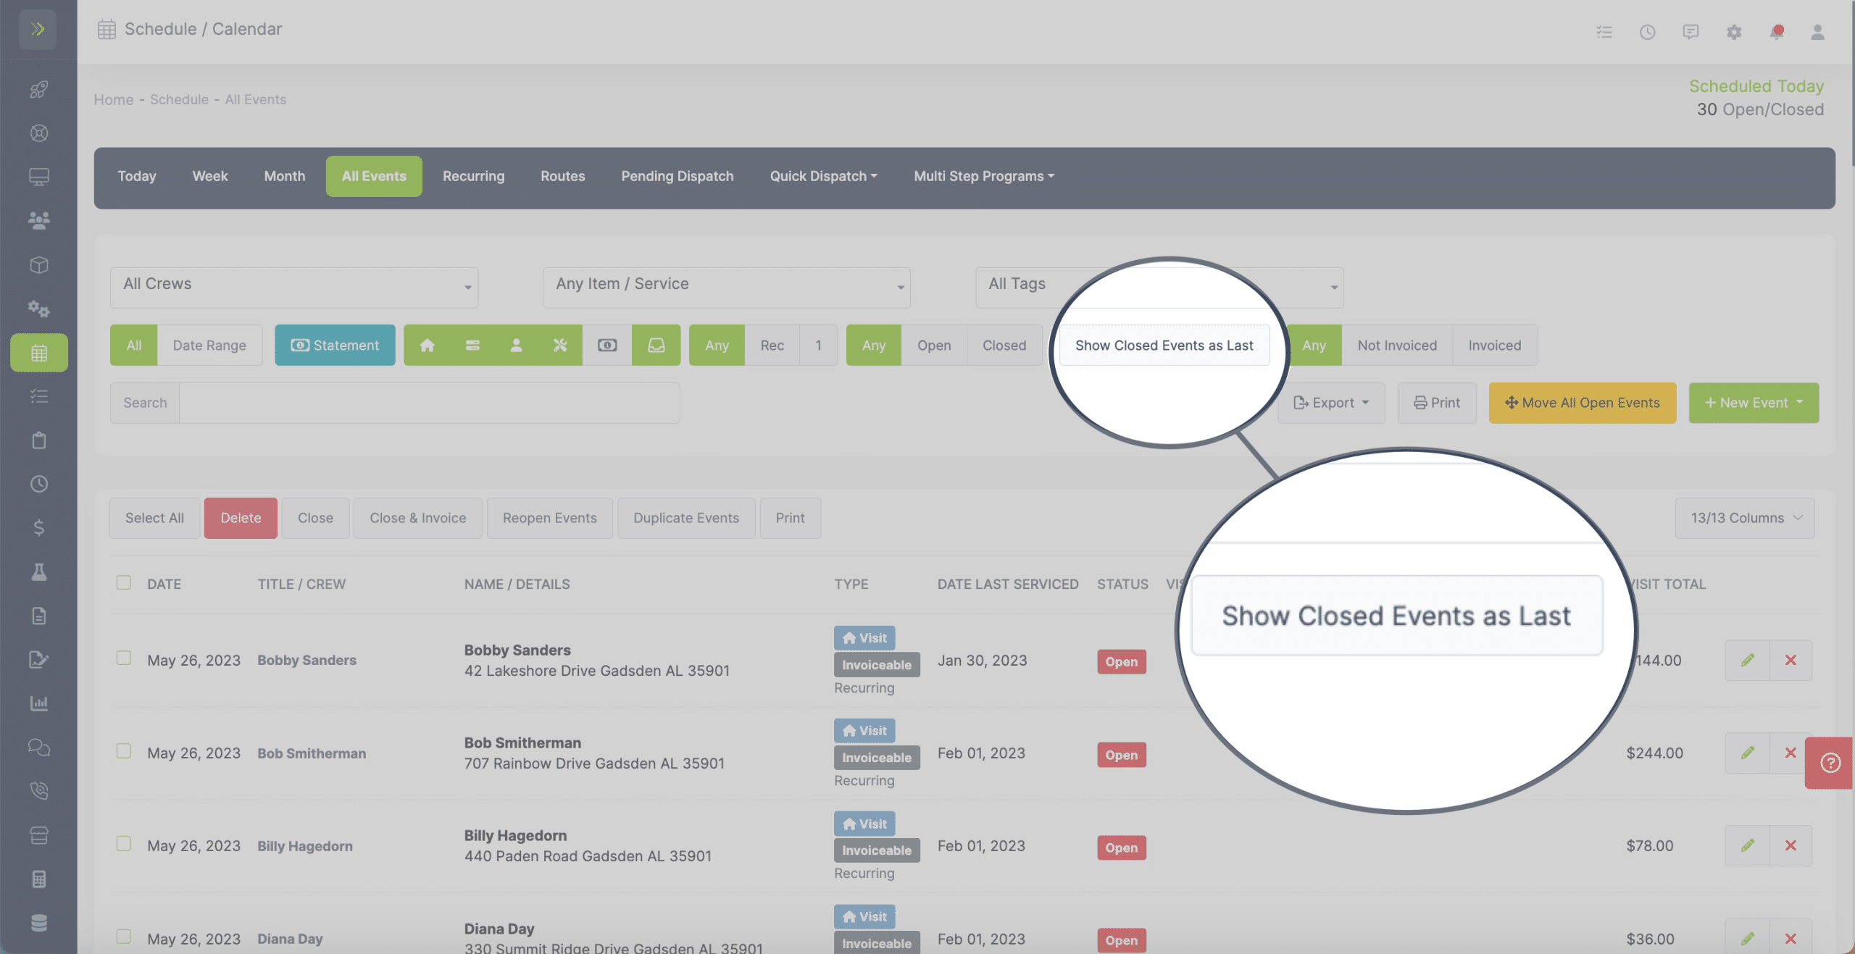Screen dimensions: 1855x954
Task: Switch to the Recurring tab
Action: (473, 177)
